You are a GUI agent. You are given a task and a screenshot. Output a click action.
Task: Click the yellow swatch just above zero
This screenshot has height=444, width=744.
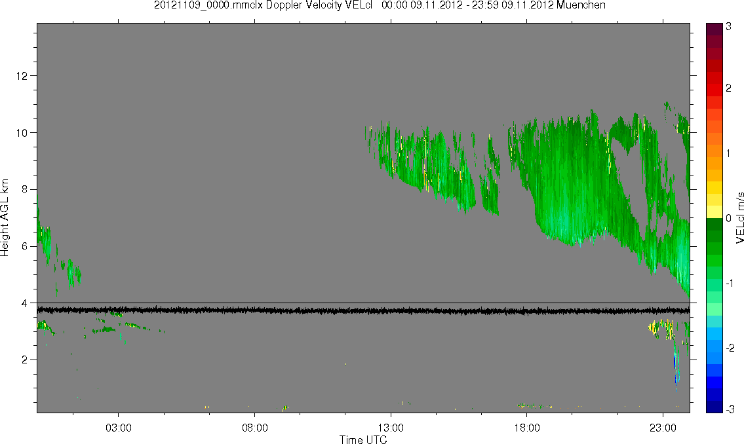tap(714, 212)
